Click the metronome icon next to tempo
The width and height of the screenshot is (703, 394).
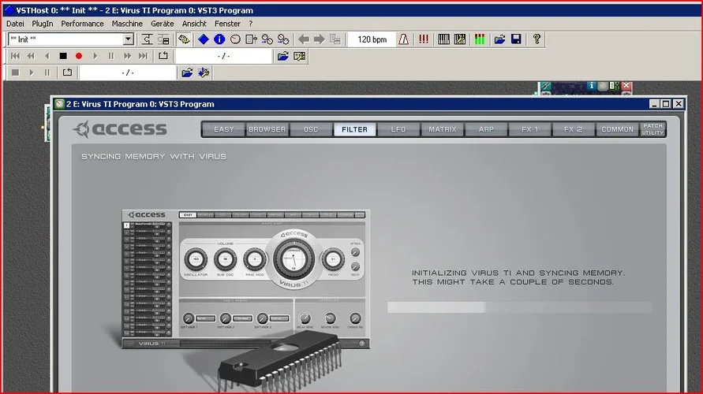(404, 39)
